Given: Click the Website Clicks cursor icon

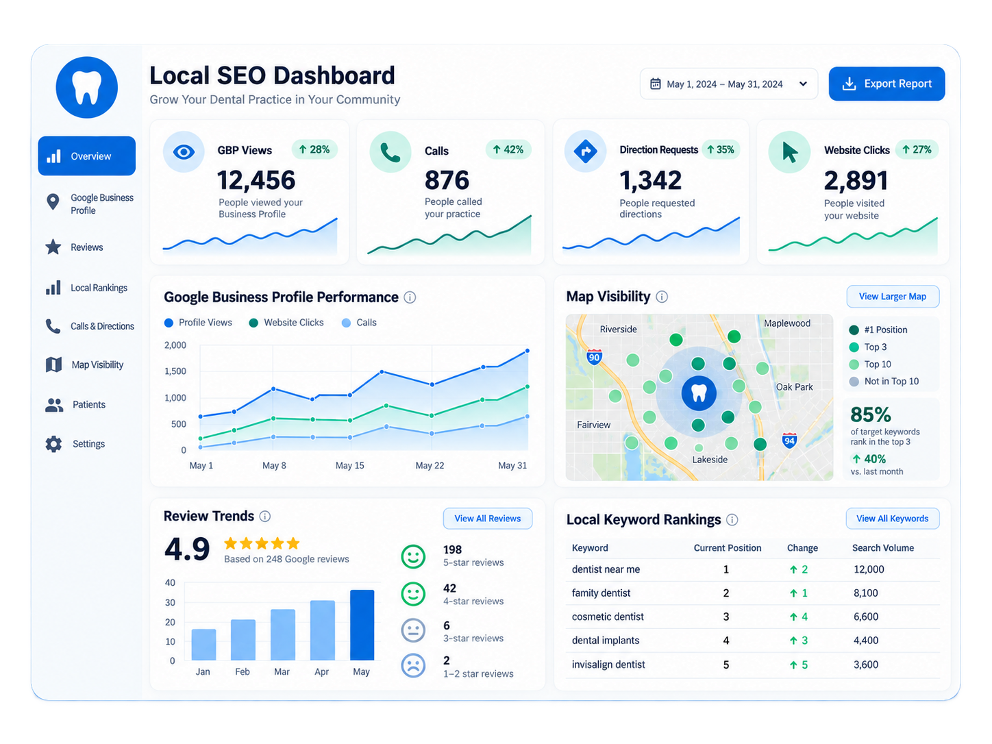Looking at the screenshot, I should pos(789,151).
